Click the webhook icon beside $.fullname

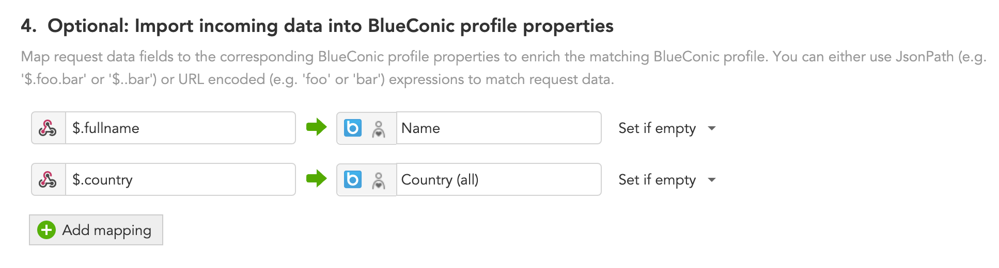[48, 128]
